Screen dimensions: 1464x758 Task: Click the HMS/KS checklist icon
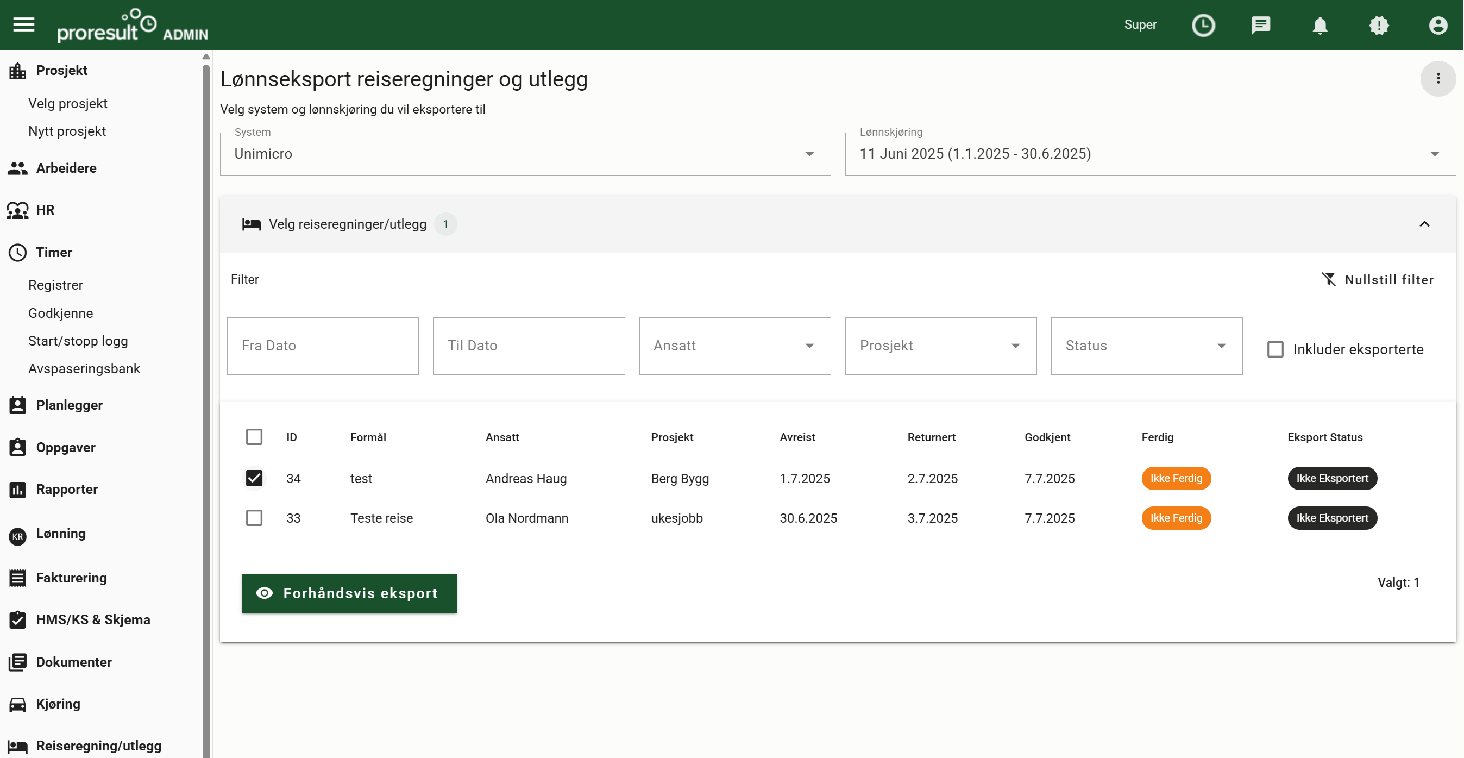17,620
